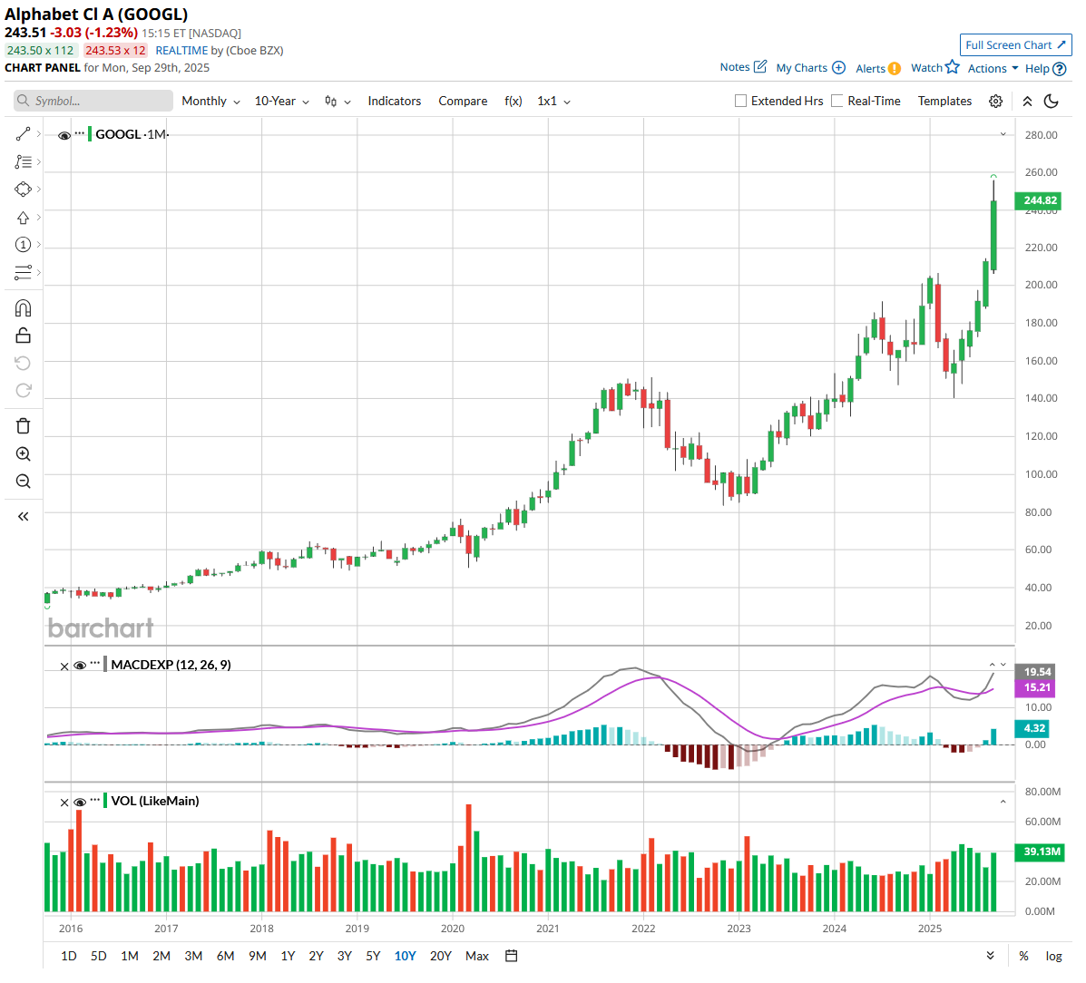Hide the MACDEXP indicator
The width and height of the screenshot is (1086, 983).
[x=80, y=666]
